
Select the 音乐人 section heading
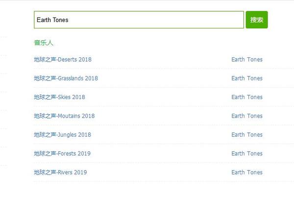(x=44, y=43)
